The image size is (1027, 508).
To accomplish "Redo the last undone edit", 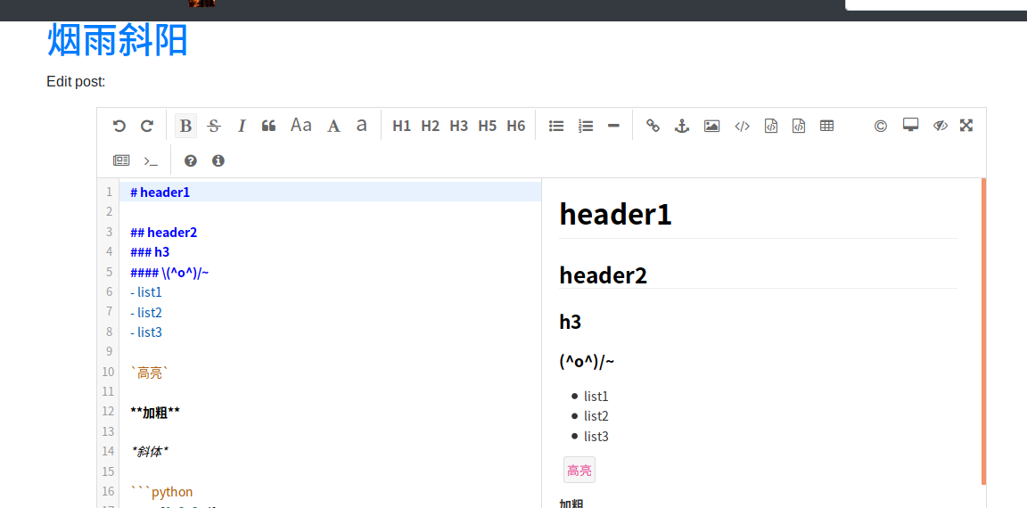I will click(x=147, y=126).
